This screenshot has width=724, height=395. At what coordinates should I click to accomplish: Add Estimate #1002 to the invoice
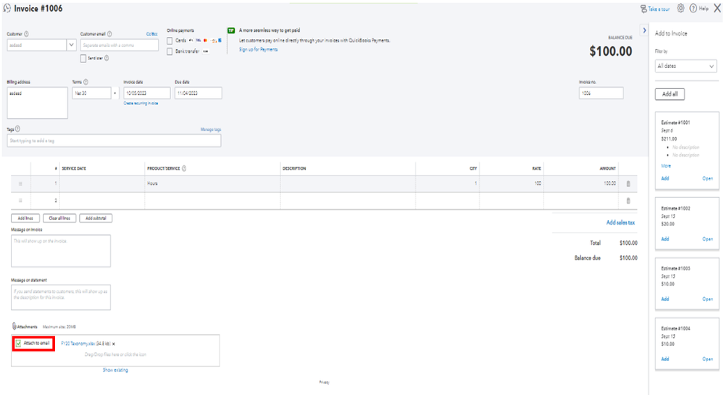click(665, 239)
